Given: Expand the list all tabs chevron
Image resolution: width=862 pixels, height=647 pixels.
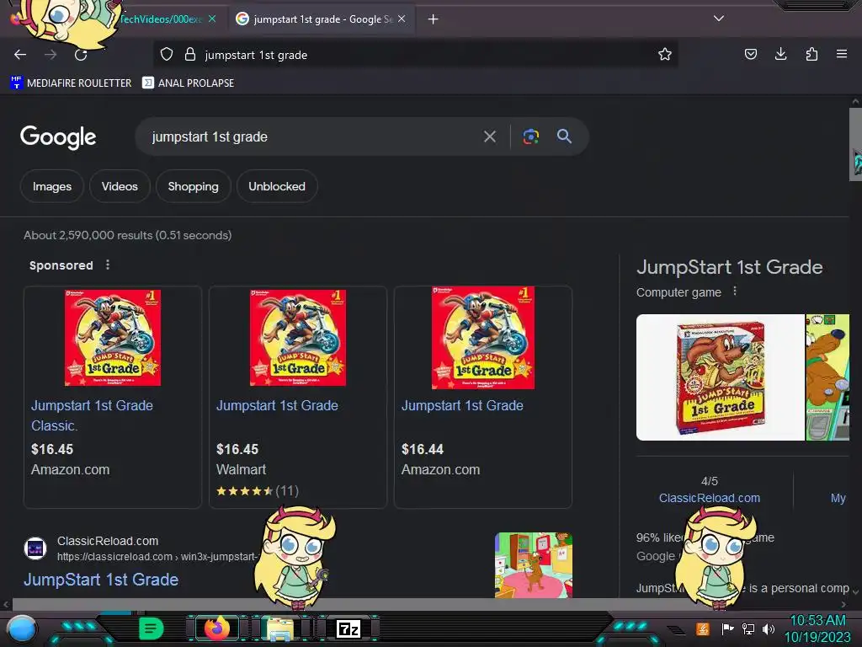Looking at the screenshot, I should 719,19.
